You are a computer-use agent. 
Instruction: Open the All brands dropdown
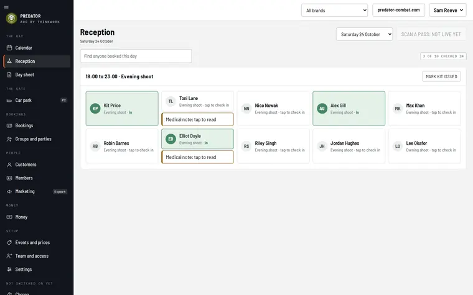coord(334,10)
